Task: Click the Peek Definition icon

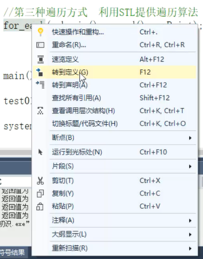Action: point(40,59)
